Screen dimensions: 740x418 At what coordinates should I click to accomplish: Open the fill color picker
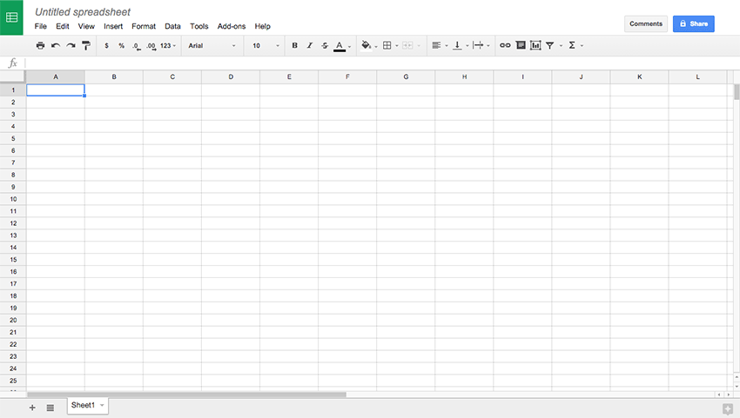[x=366, y=46]
